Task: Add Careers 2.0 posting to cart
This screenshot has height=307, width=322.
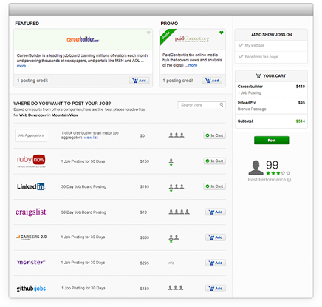Action: tap(216, 237)
